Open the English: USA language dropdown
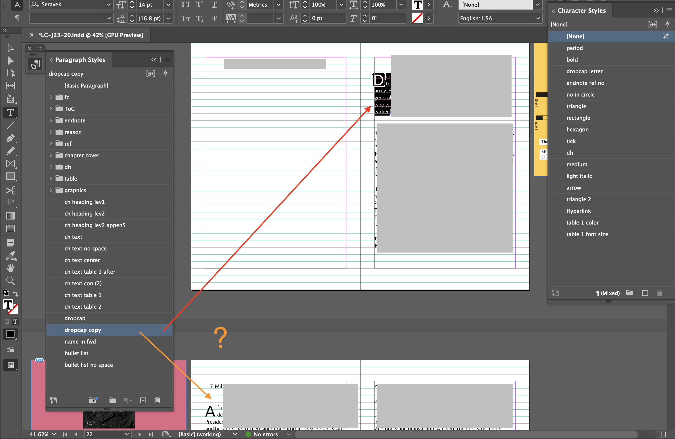 (x=537, y=18)
